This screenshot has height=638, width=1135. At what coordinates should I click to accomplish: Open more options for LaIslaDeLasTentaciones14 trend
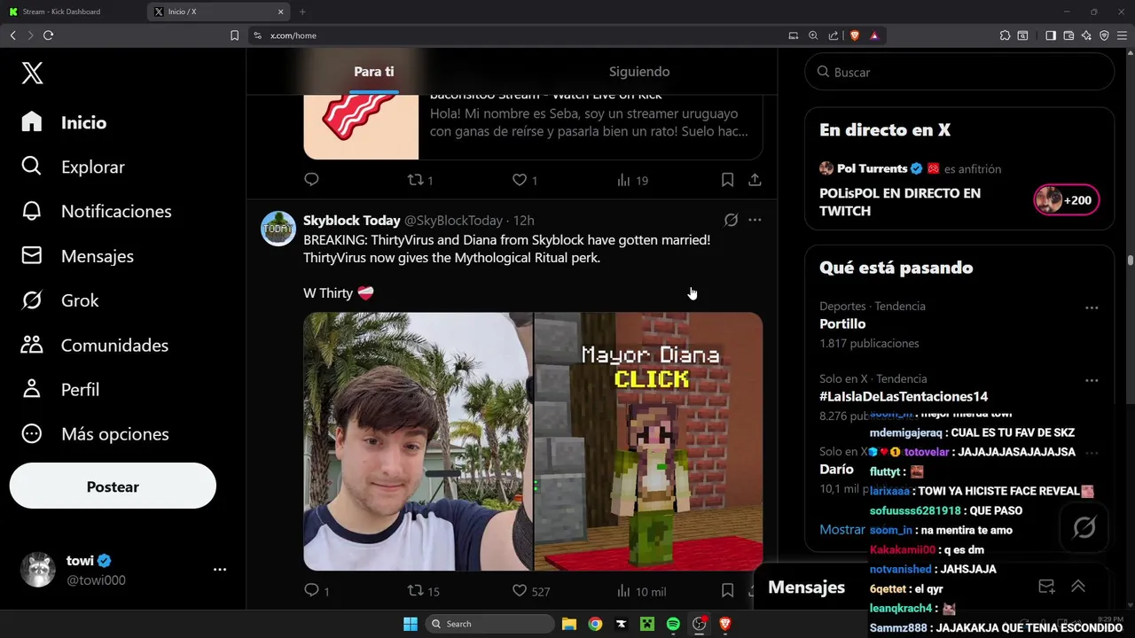pos(1092,381)
